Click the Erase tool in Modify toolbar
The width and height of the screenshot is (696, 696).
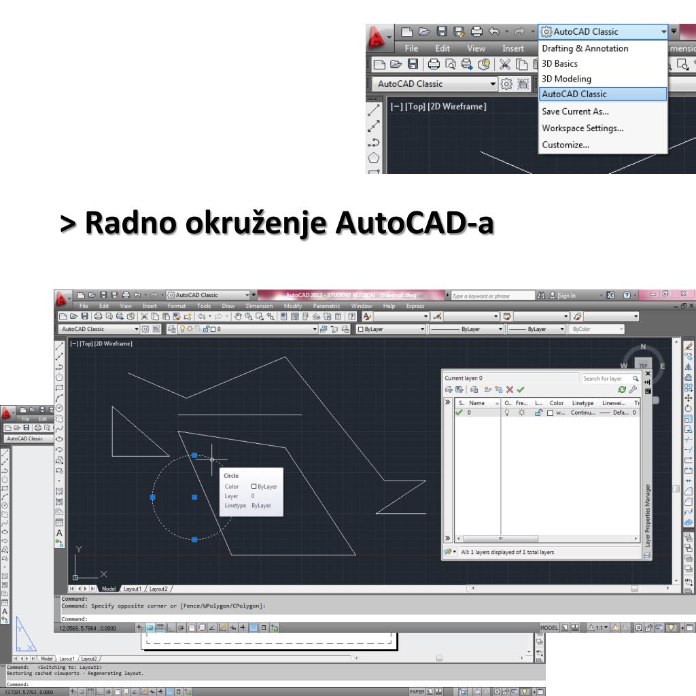coord(689,345)
